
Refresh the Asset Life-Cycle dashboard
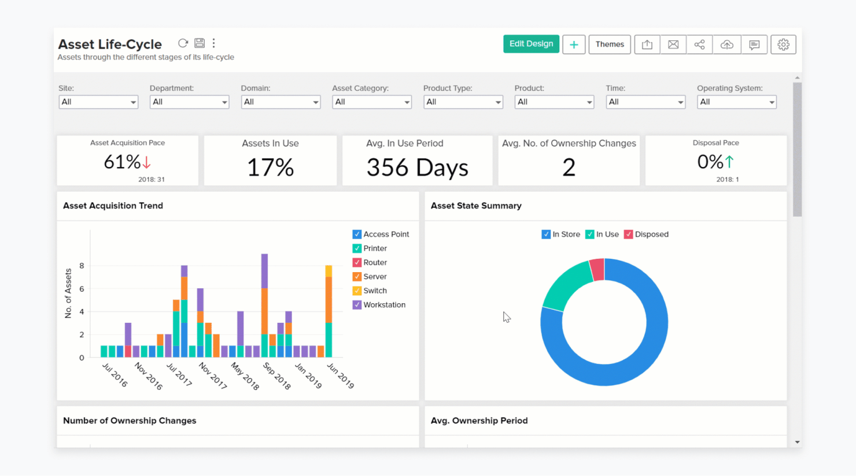coord(183,43)
